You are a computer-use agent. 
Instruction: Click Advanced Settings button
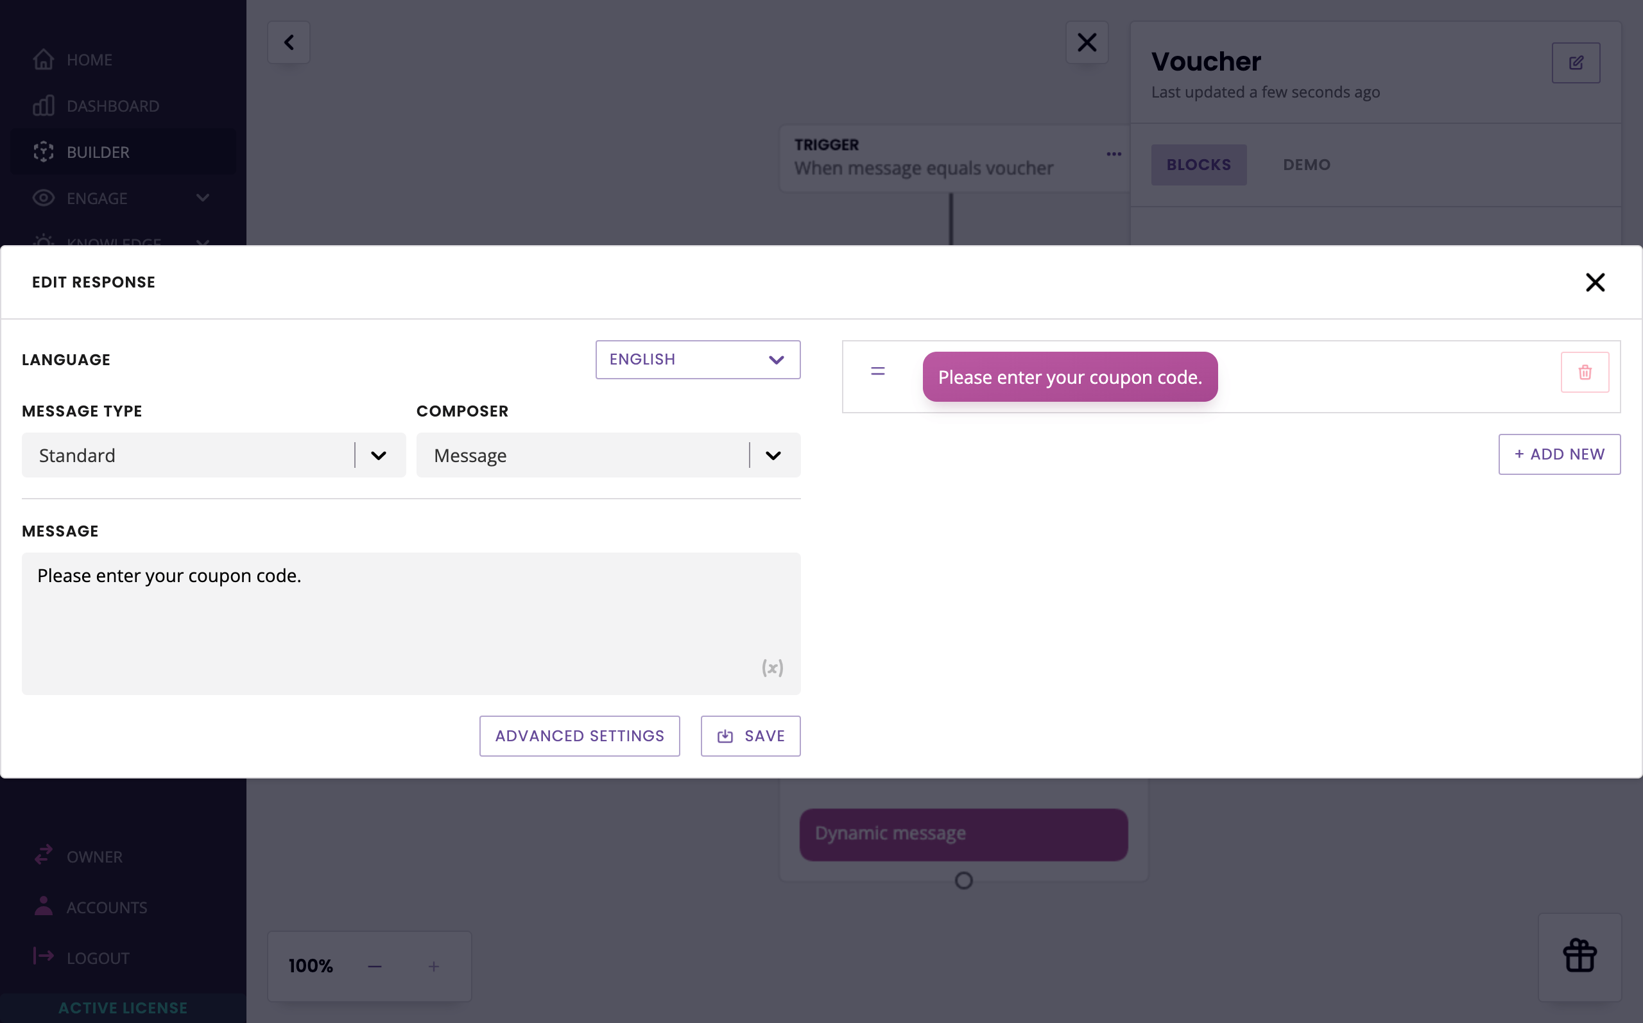tap(579, 735)
